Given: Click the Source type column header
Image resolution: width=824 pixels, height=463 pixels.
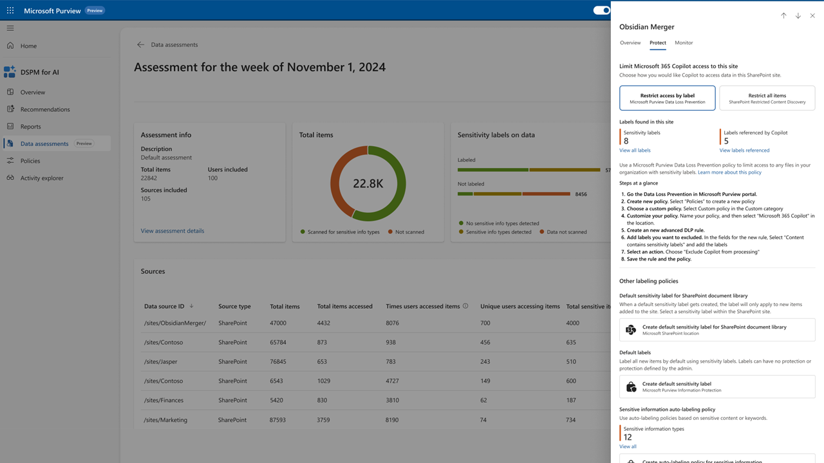Looking at the screenshot, I should pos(234,306).
